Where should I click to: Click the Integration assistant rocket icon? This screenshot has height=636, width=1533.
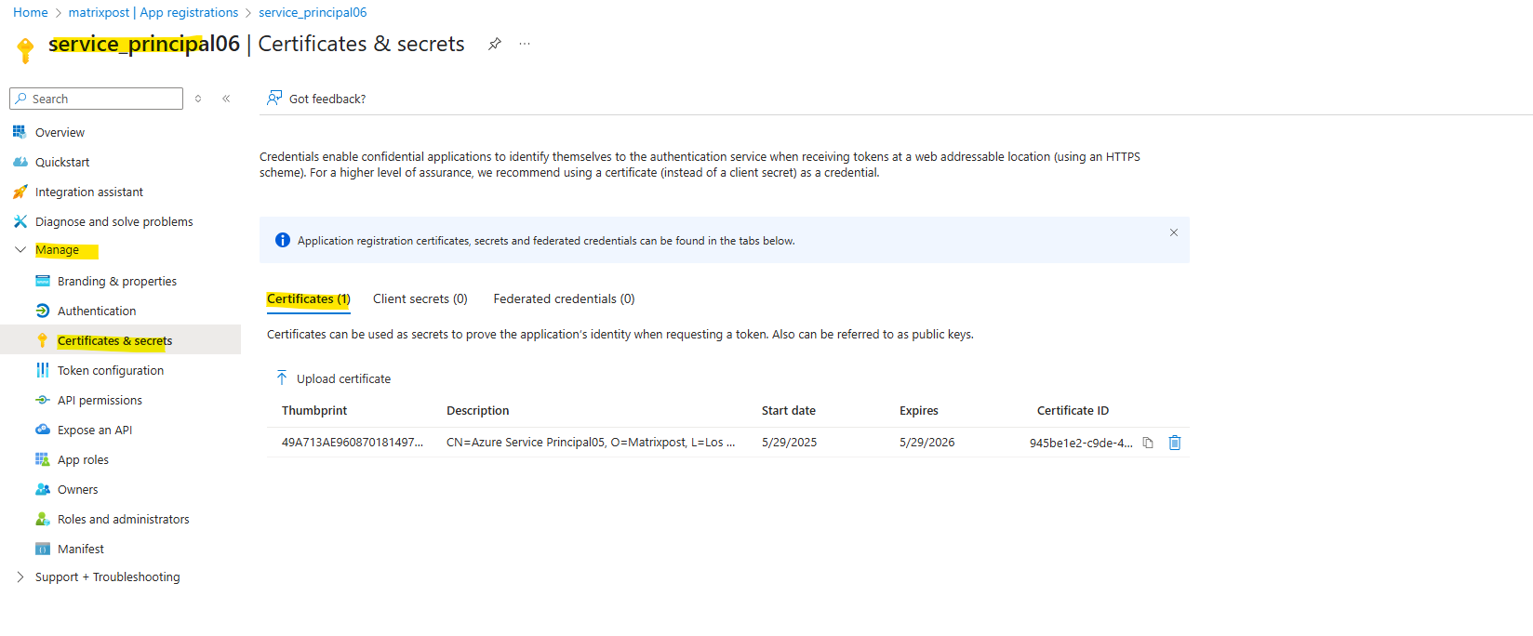point(20,192)
